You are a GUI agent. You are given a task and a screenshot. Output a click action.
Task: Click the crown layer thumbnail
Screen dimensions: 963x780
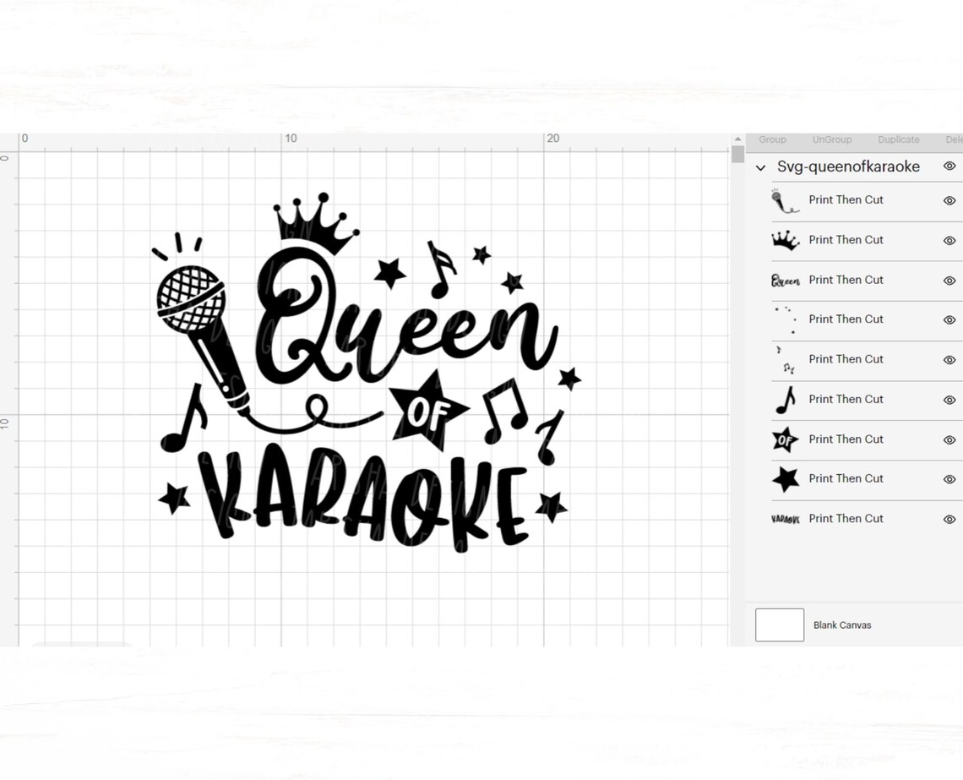(785, 240)
